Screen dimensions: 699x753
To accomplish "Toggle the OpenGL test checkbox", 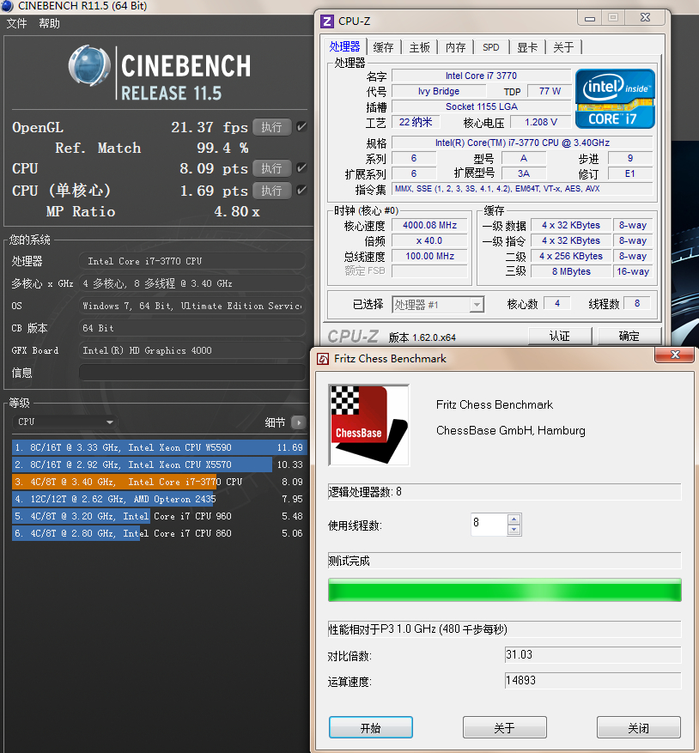I will pyautogui.click(x=301, y=127).
